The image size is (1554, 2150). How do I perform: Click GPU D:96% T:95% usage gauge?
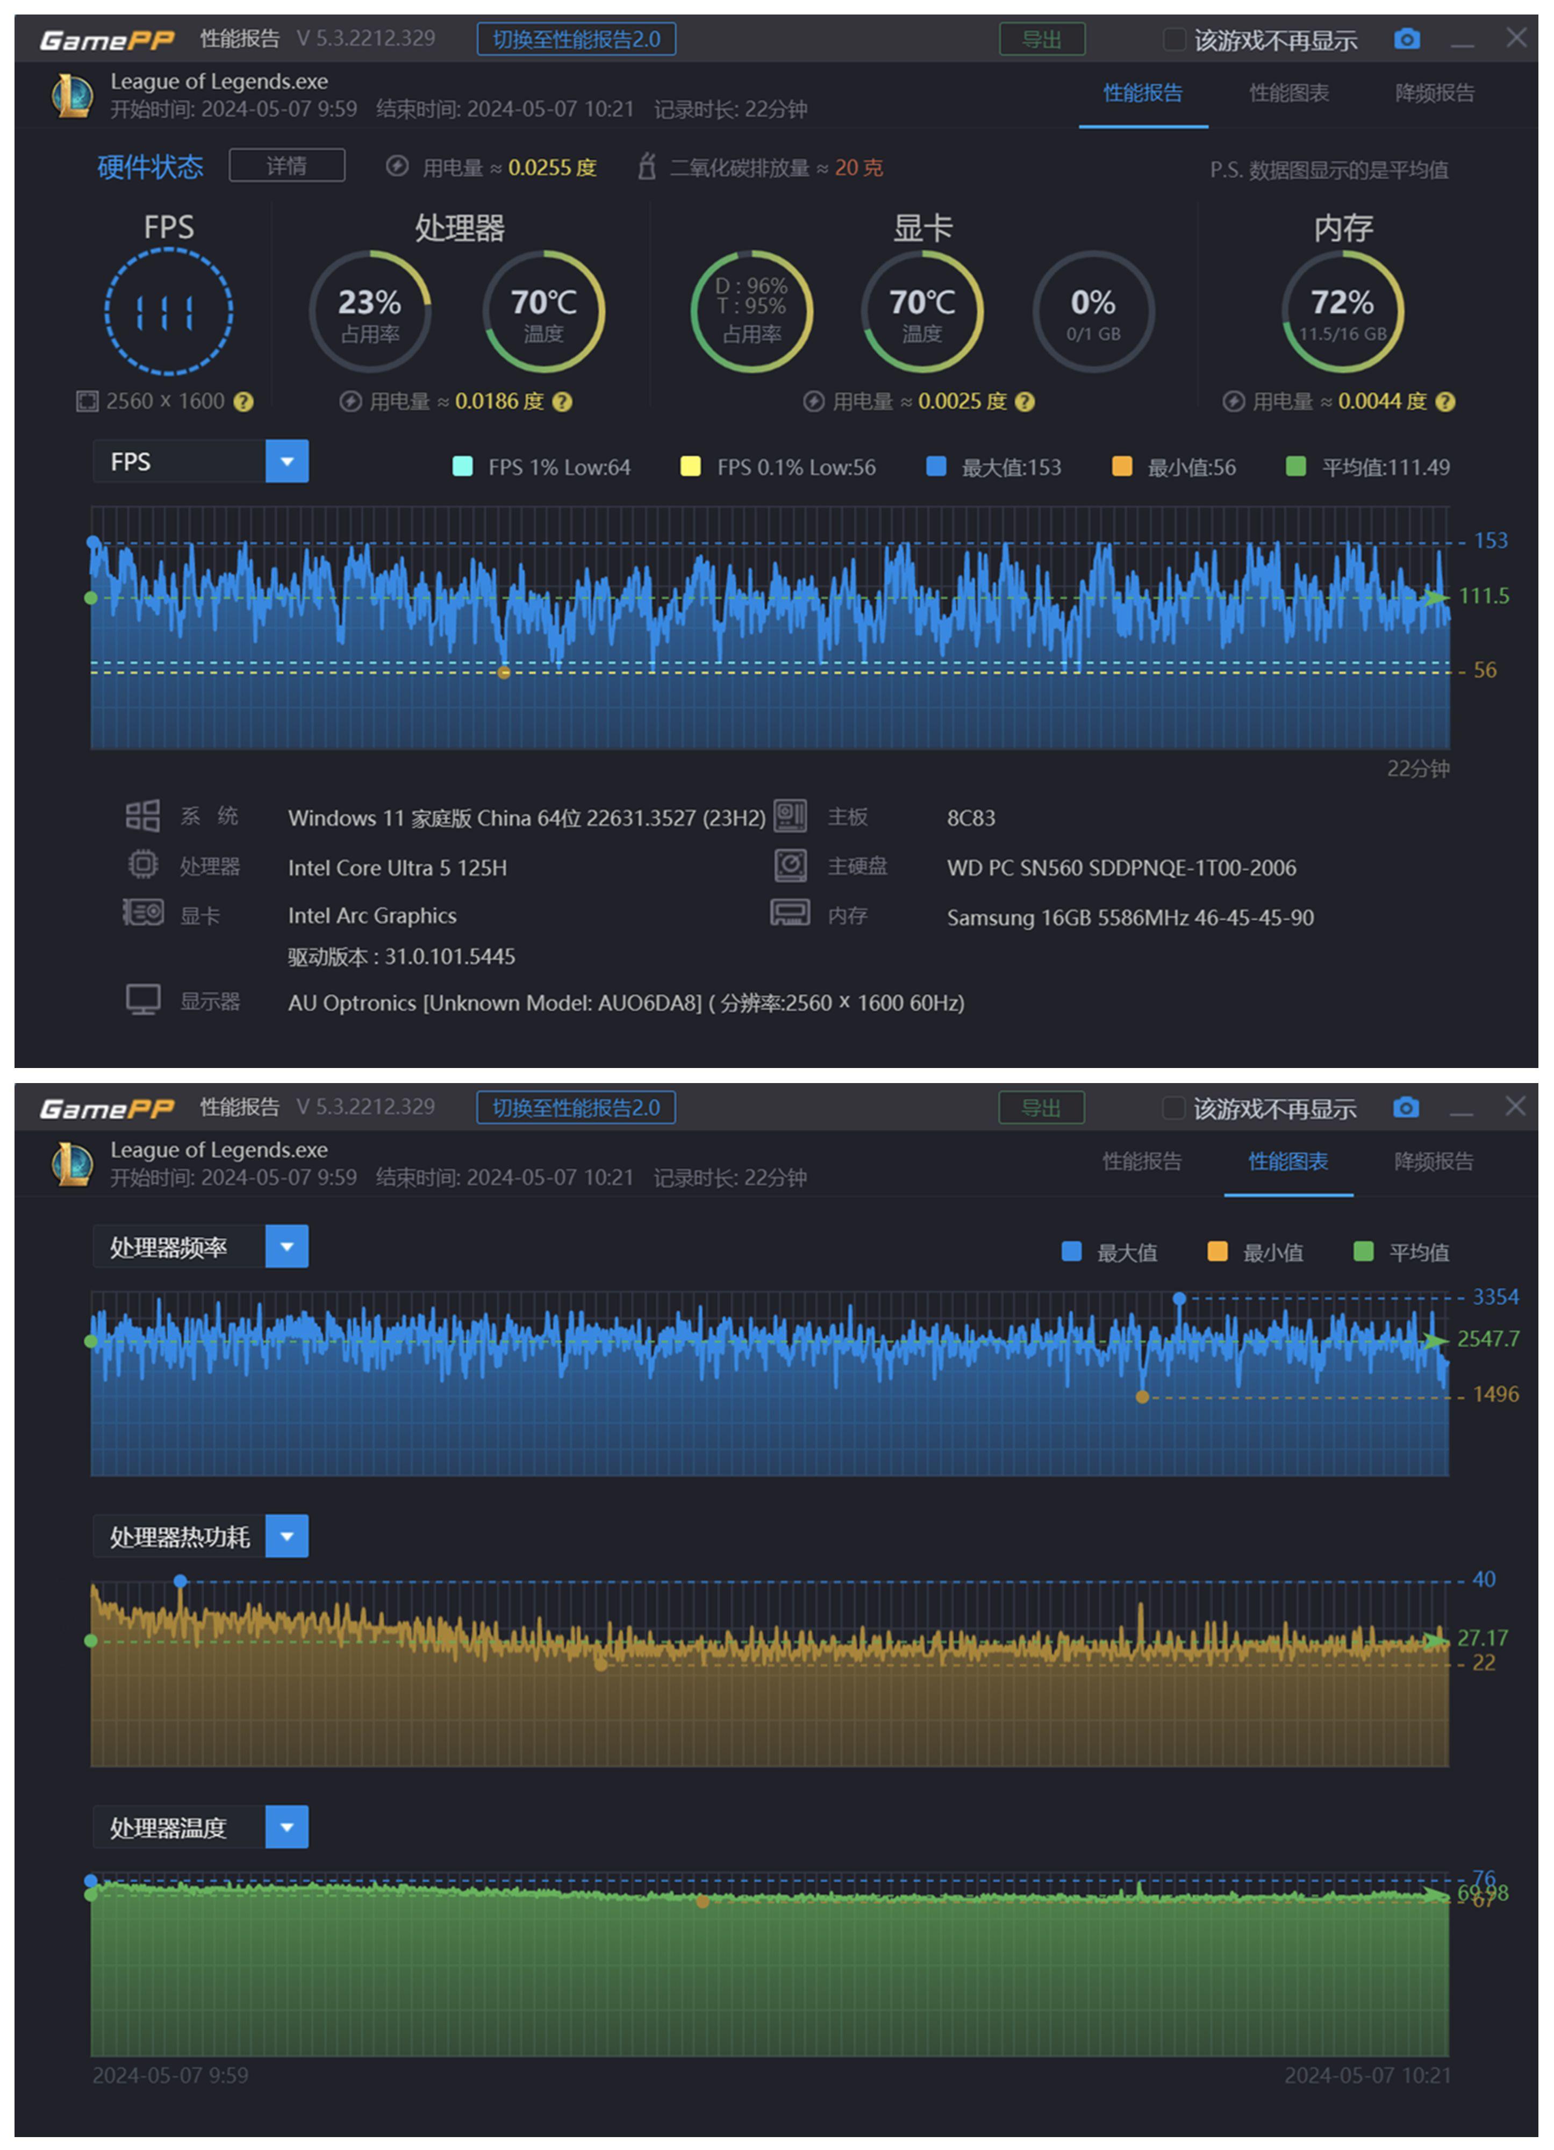point(752,312)
